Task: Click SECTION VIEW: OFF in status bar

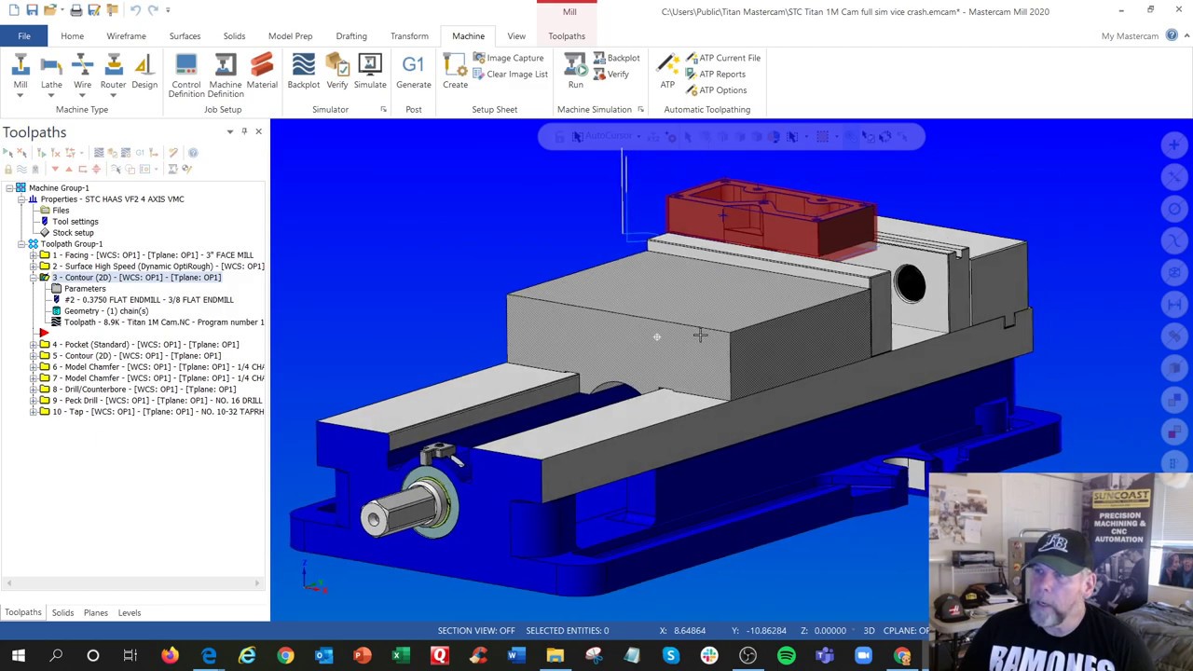Action: coord(476,631)
